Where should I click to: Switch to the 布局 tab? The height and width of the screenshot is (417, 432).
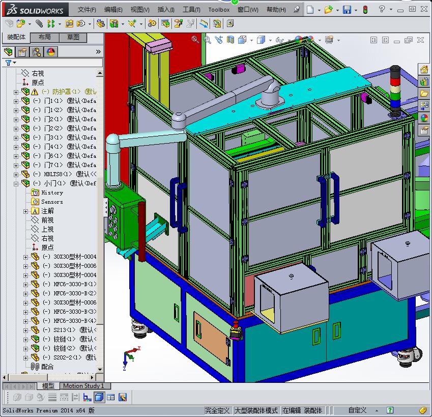coord(44,37)
